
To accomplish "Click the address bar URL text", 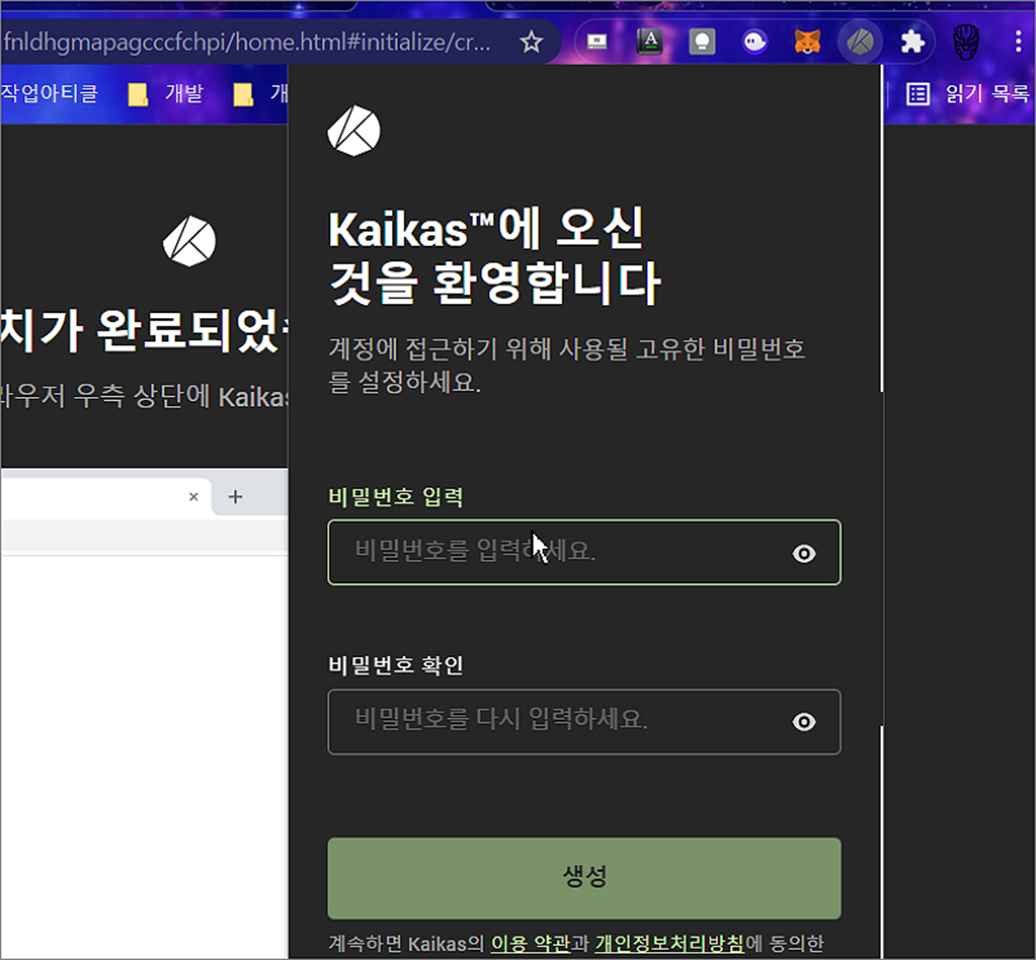I will [247, 41].
